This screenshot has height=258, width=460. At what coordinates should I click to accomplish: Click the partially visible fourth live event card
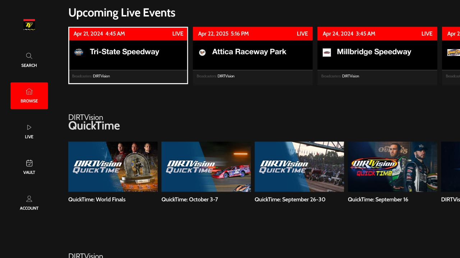tap(452, 56)
